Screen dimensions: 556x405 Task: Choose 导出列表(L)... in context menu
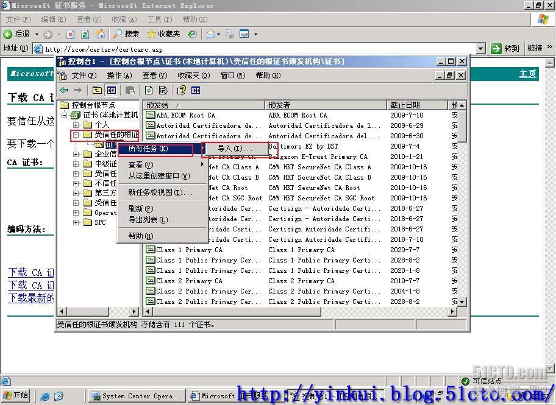(x=162, y=220)
